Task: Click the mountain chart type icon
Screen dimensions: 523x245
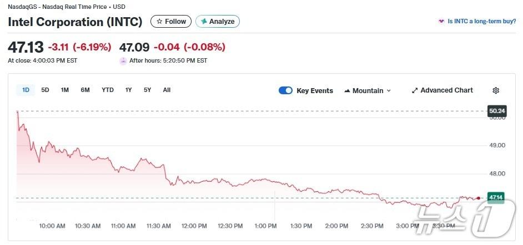Action: click(x=348, y=91)
